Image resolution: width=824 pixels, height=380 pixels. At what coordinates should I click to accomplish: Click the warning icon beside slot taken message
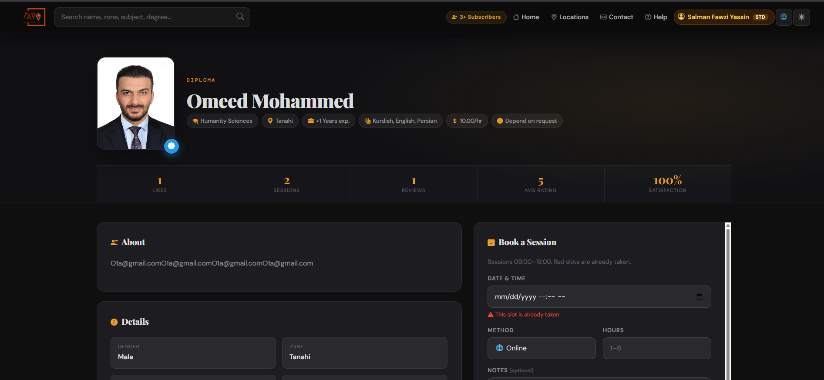point(491,315)
